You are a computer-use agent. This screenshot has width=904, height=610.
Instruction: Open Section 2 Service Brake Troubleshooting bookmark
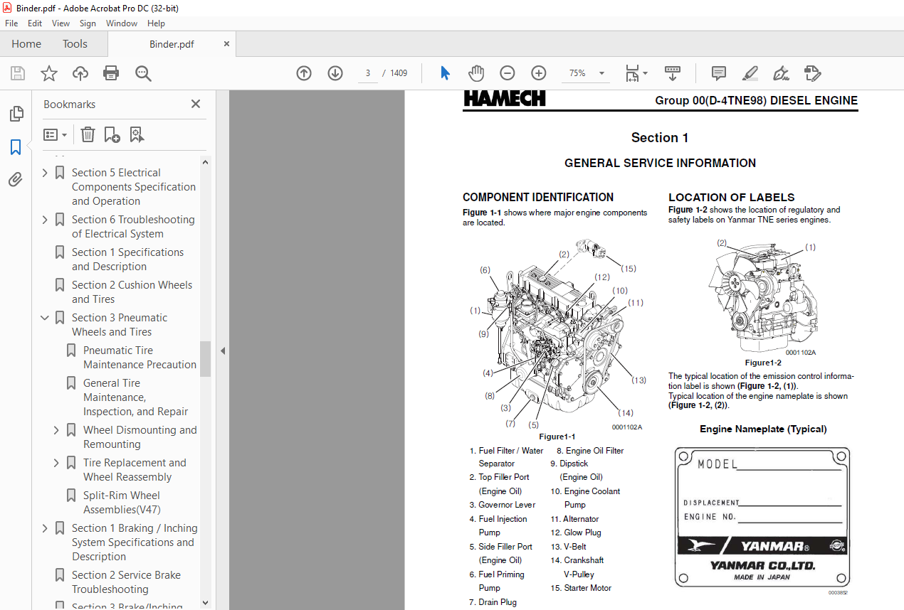(x=126, y=582)
